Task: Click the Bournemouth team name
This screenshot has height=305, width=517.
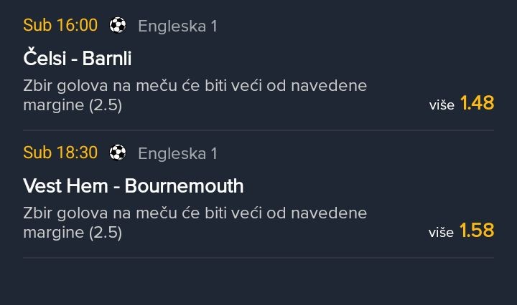Action: coord(184,186)
